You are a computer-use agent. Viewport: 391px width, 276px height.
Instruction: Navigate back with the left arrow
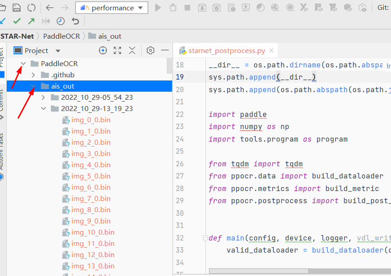[49, 8]
